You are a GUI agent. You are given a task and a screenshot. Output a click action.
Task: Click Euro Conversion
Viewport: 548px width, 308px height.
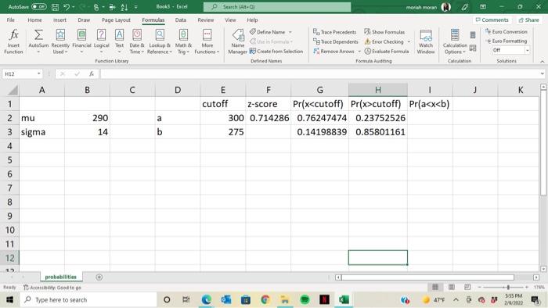coord(506,31)
